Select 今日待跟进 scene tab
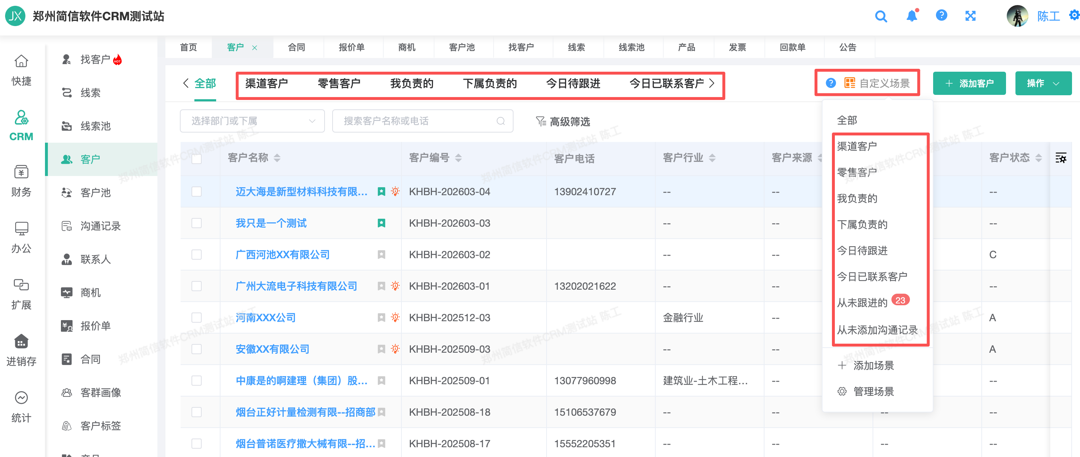Screen dimensions: 1080x457 pos(573,84)
